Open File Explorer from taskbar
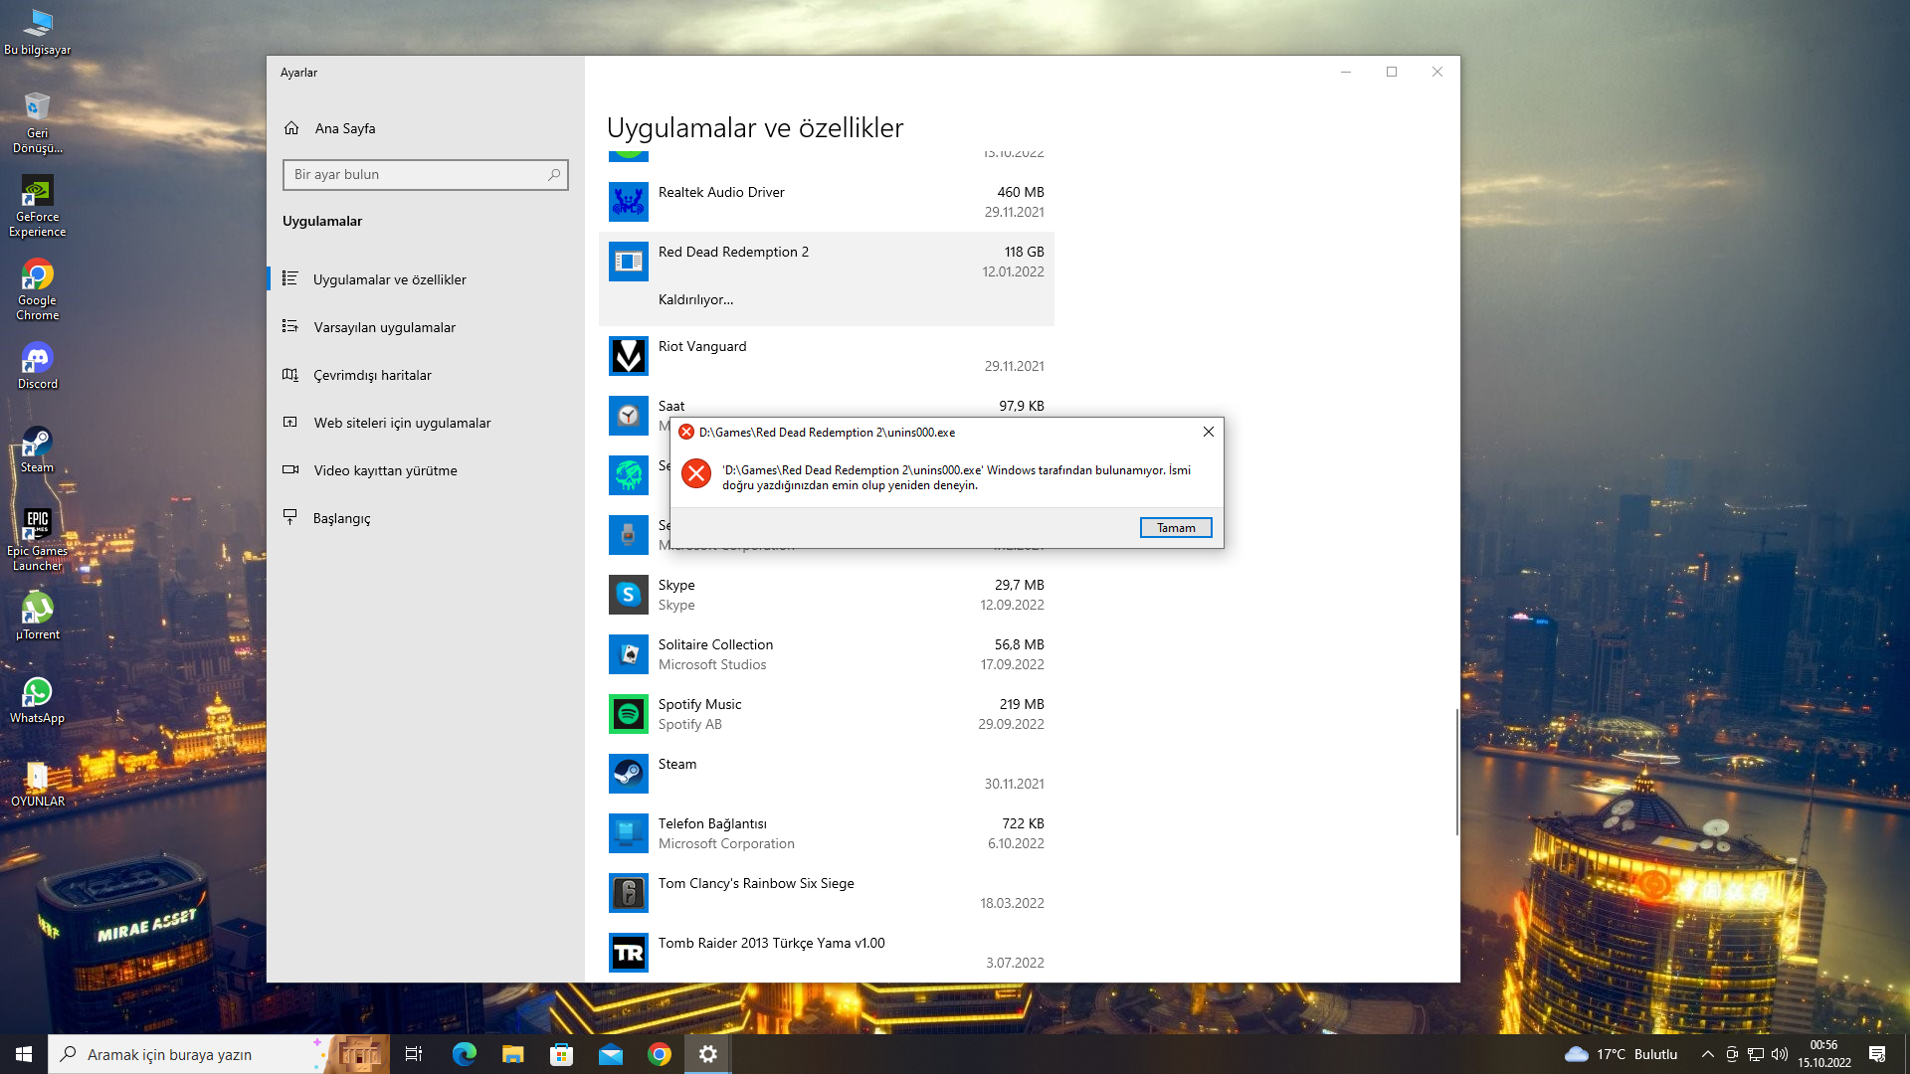Image resolution: width=1910 pixels, height=1074 pixels. click(512, 1054)
